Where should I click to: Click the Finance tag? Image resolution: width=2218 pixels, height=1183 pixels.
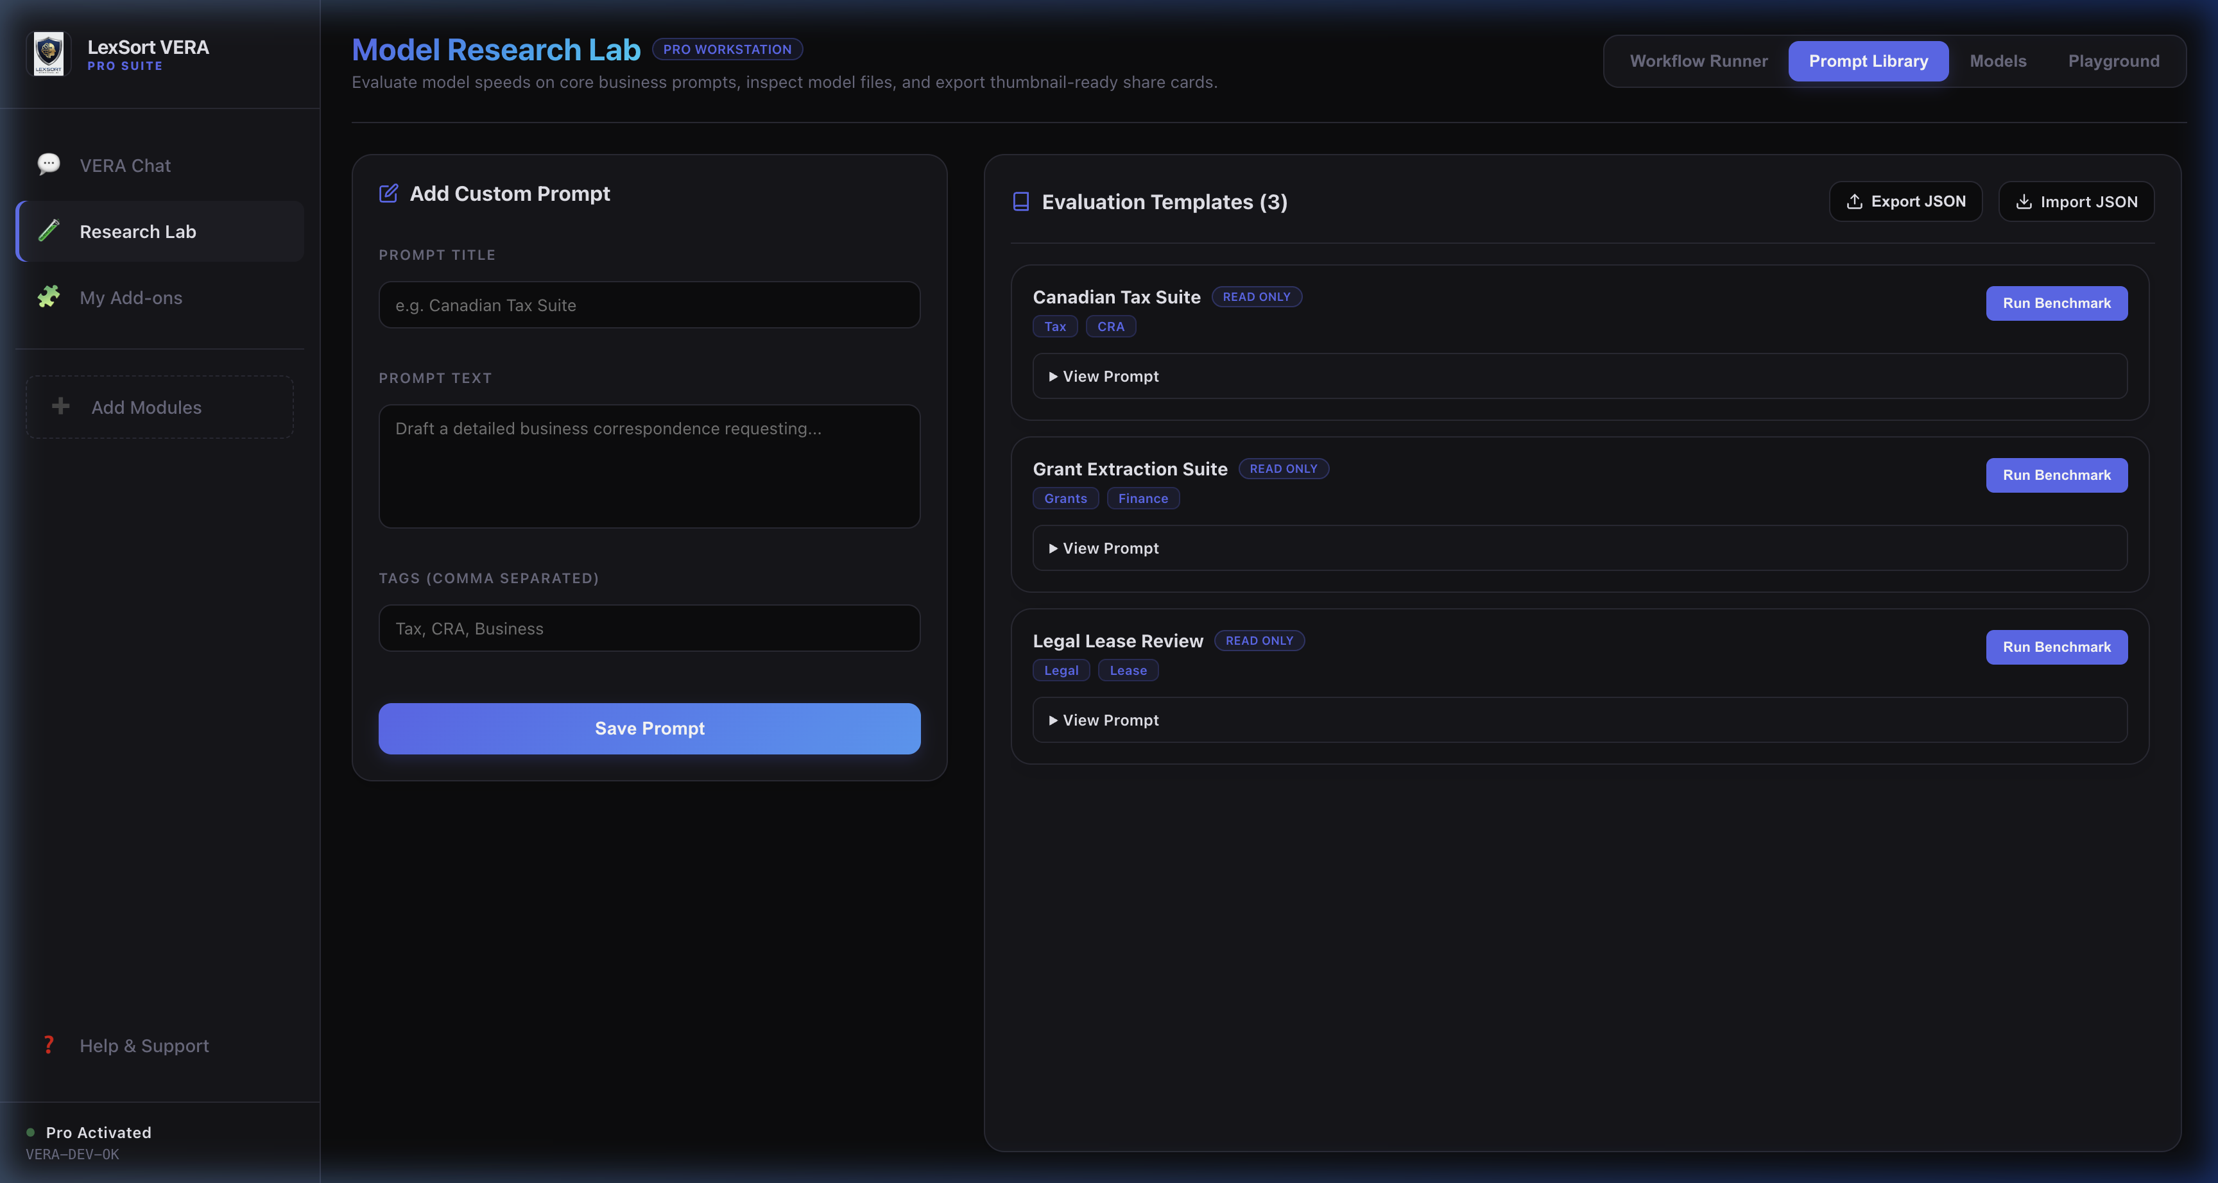[1142, 498]
